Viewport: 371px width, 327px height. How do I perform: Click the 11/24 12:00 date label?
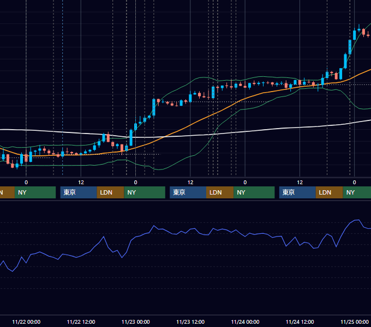pos(300,322)
